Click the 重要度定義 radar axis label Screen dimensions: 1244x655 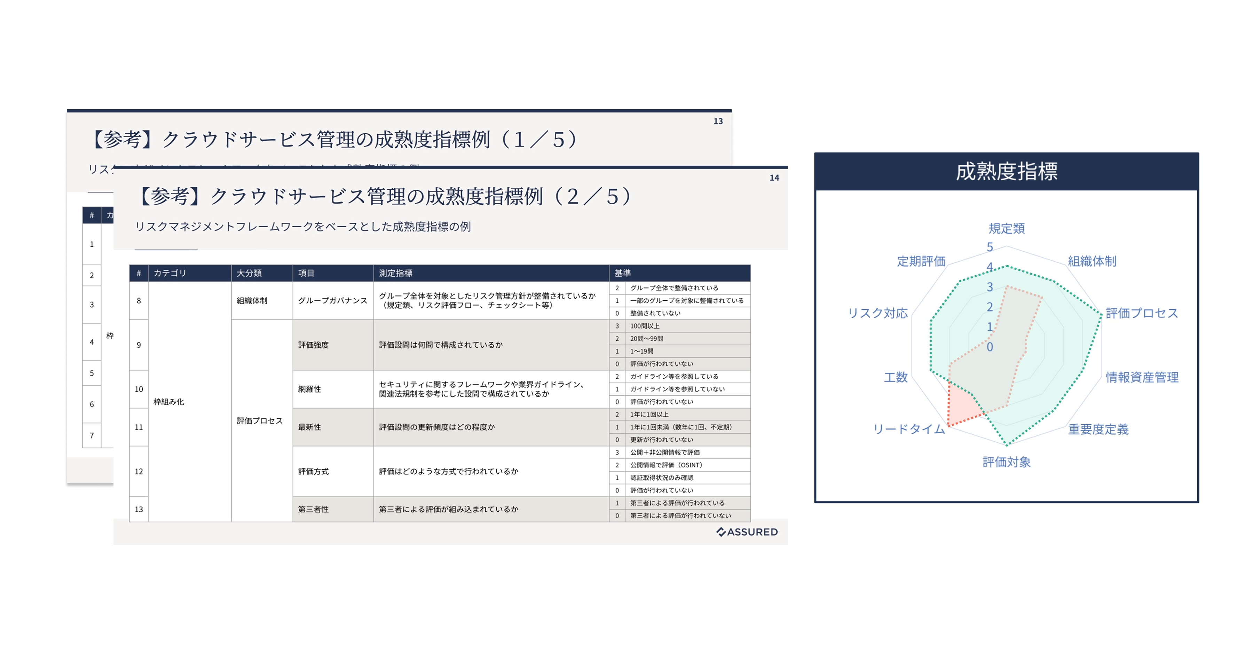[x=1098, y=429]
